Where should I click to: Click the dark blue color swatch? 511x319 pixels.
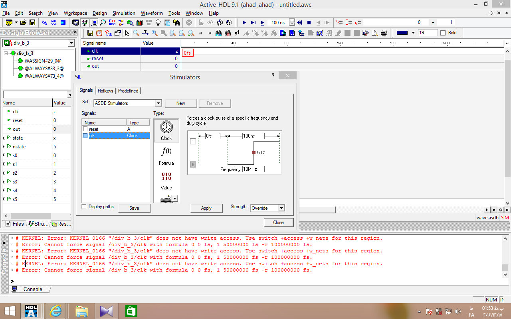click(402, 33)
